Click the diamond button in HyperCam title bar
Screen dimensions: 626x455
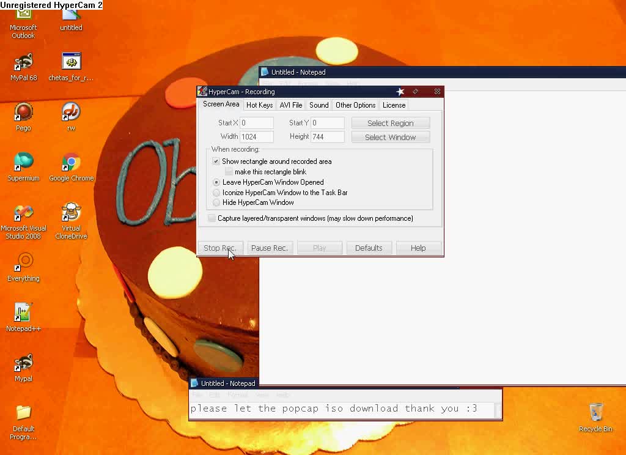click(x=416, y=92)
